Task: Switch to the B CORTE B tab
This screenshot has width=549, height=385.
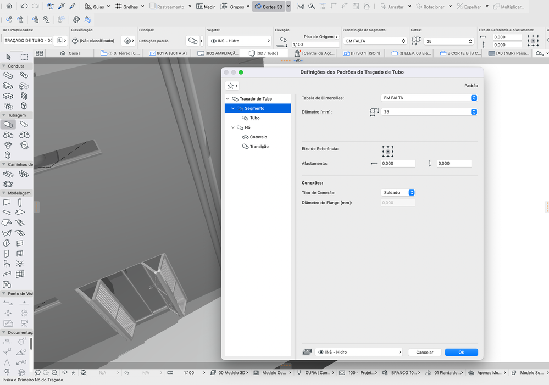Action: tap(461, 53)
